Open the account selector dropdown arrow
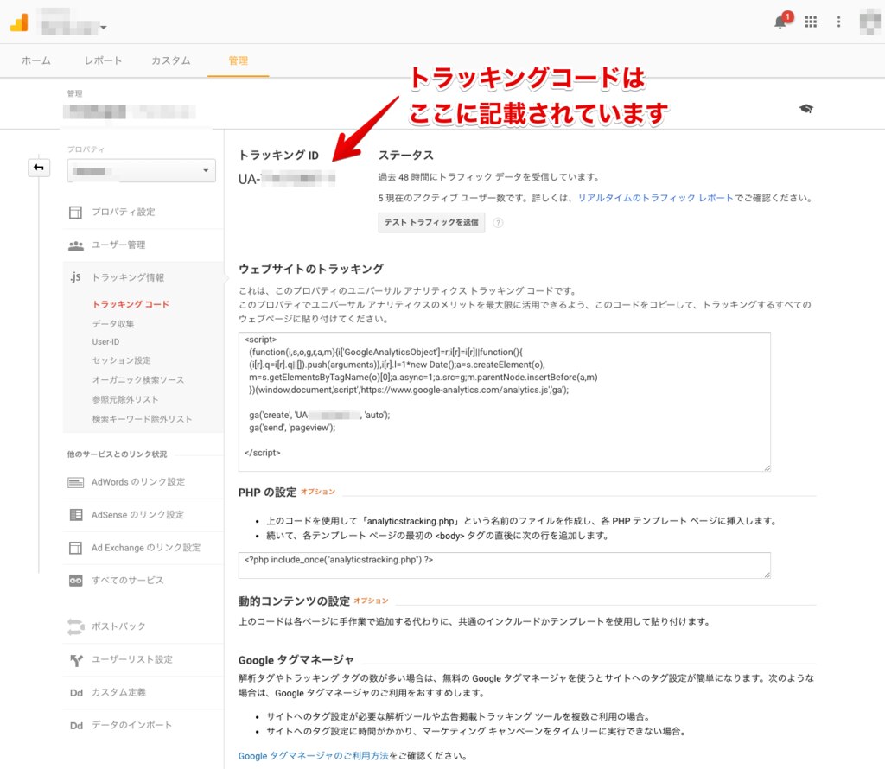This screenshot has height=769, width=885. 104,27
